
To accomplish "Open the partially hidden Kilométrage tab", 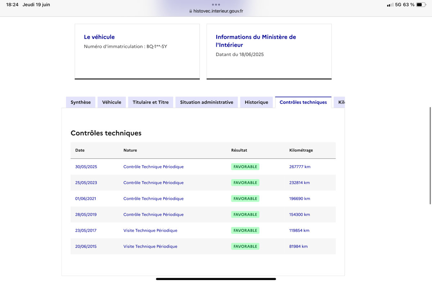I will [339, 102].
